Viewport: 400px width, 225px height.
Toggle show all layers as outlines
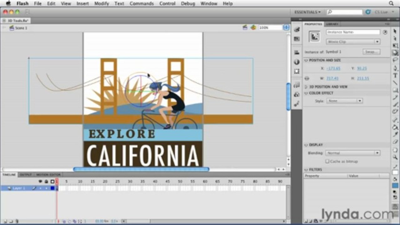(x=53, y=181)
